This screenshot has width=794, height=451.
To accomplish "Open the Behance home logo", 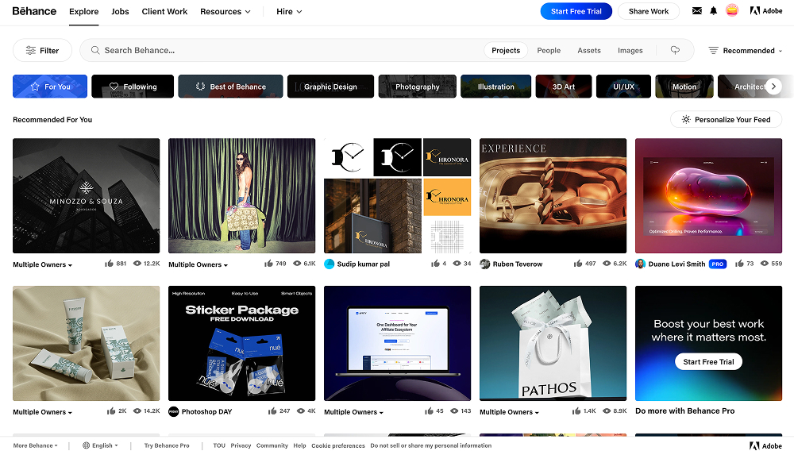I will 34,11.
